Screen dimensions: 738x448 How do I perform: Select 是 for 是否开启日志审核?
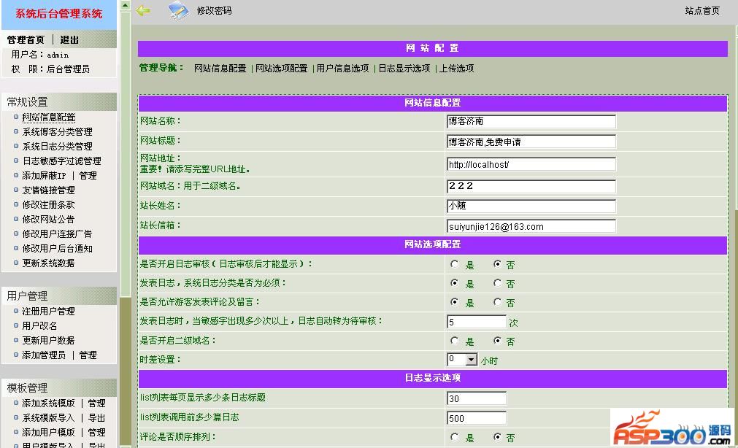click(x=455, y=264)
